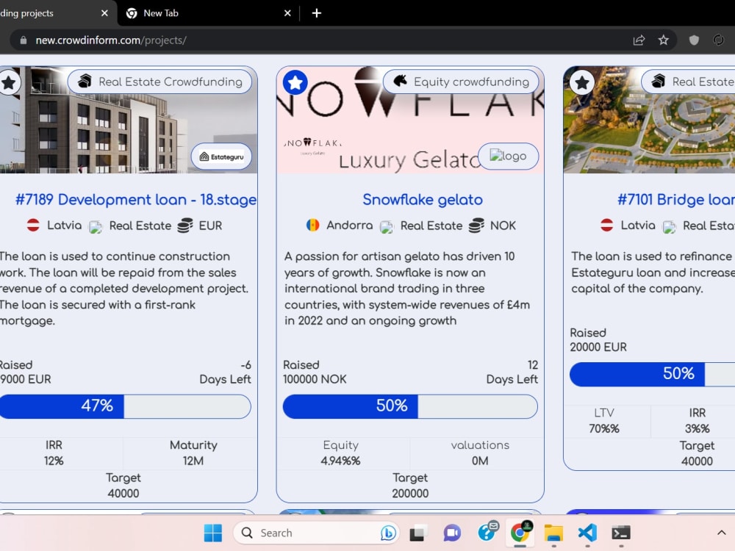Open the Snowflake gelato project link
The image size is (735, 551).
(423, 200)
